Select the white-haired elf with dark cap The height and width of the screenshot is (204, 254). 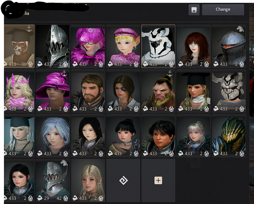(x=19, y=136)
